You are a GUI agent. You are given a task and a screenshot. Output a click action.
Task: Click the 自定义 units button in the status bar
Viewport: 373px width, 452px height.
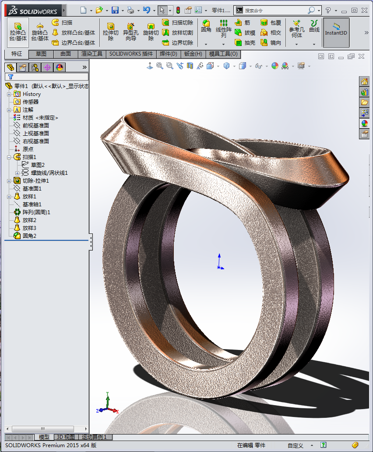[x=295, y=445]
